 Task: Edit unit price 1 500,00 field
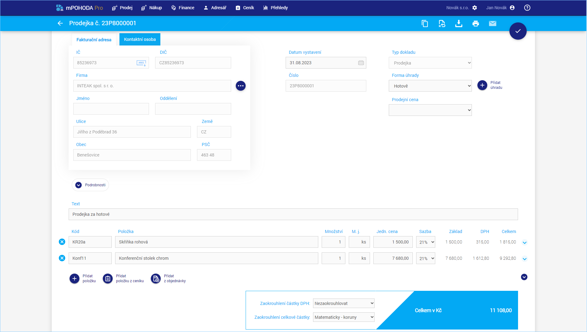click(393, 242)
